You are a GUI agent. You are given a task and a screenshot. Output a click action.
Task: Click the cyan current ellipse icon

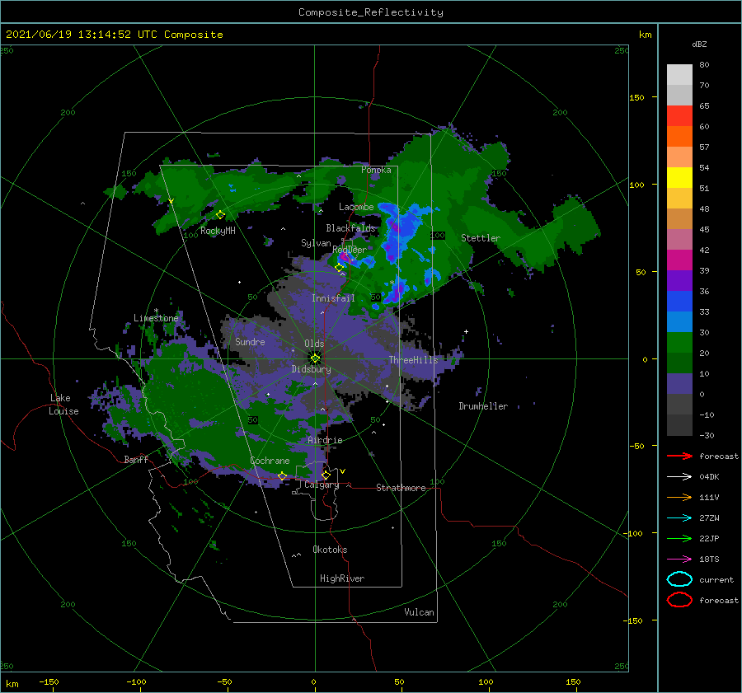click(x=679, y=579)
